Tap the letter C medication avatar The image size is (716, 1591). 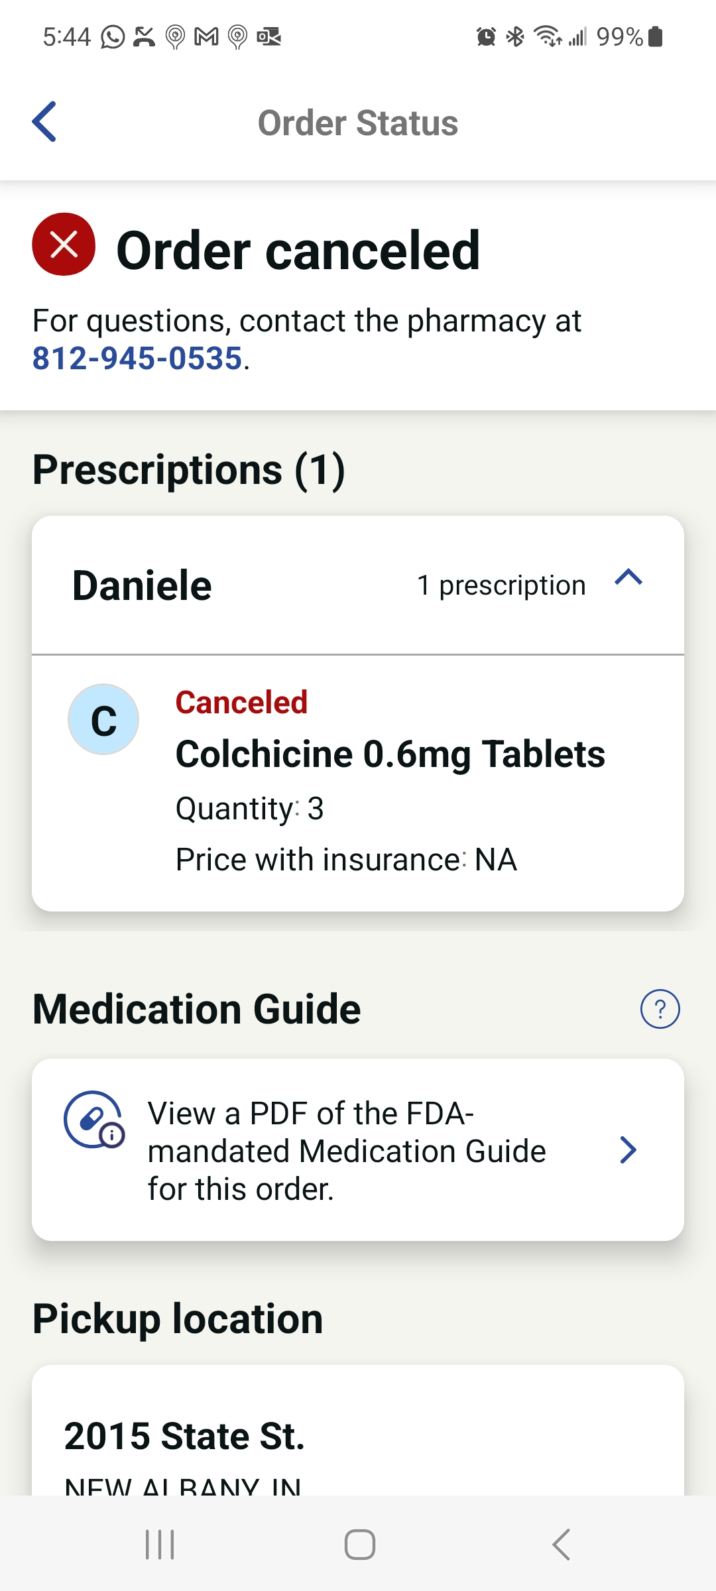(x=103, y=720)
